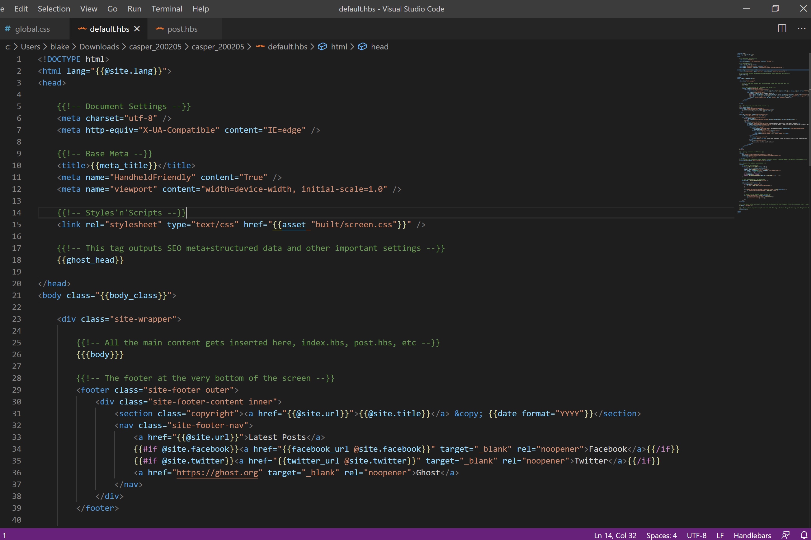Click the minimap to navigate the file

pos(772,138)
